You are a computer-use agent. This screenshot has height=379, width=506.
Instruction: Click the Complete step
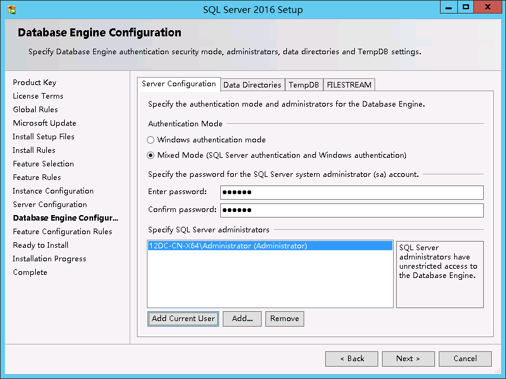(30, 272)
